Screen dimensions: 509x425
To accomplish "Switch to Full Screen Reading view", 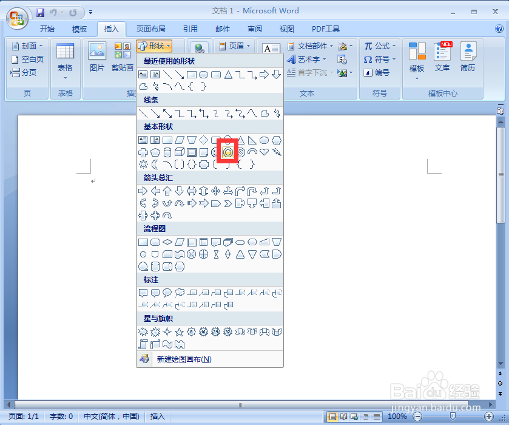I will click(x=343, y=416).
